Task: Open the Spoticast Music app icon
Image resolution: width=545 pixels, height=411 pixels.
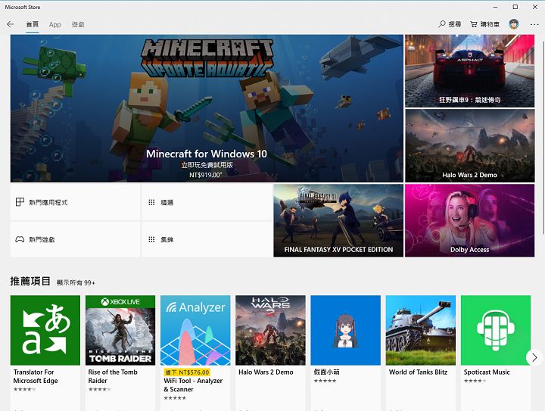Action: 496,330
